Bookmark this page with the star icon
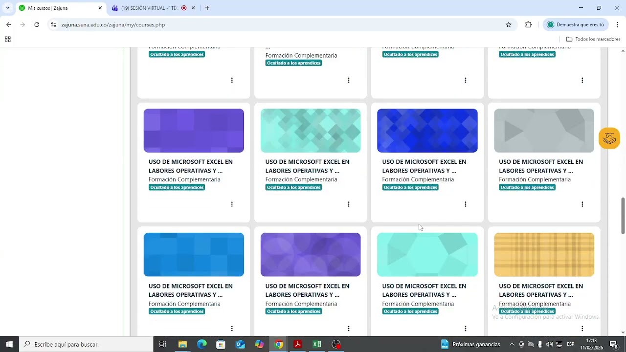The height and width of the screenshot is (352, 626). point(509,24)
